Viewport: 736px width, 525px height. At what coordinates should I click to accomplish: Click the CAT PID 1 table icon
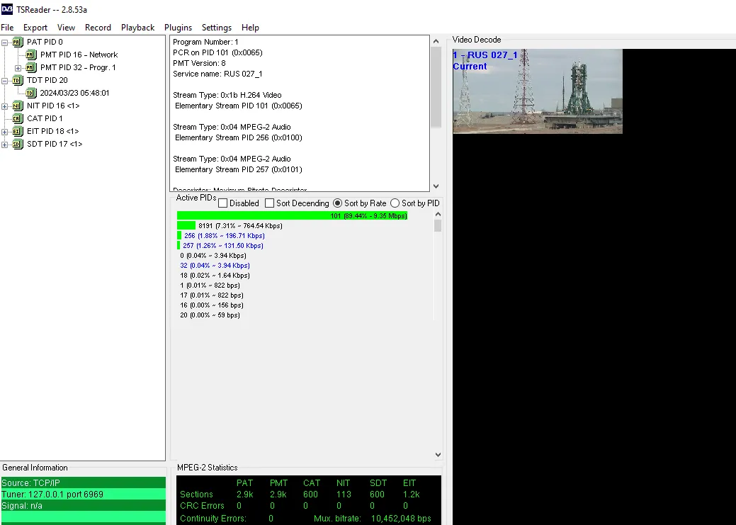tap(18, 118)
